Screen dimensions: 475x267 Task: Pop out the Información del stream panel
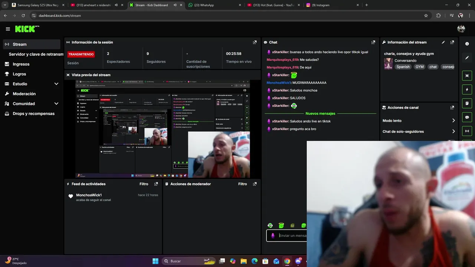[x=452, y=42]
